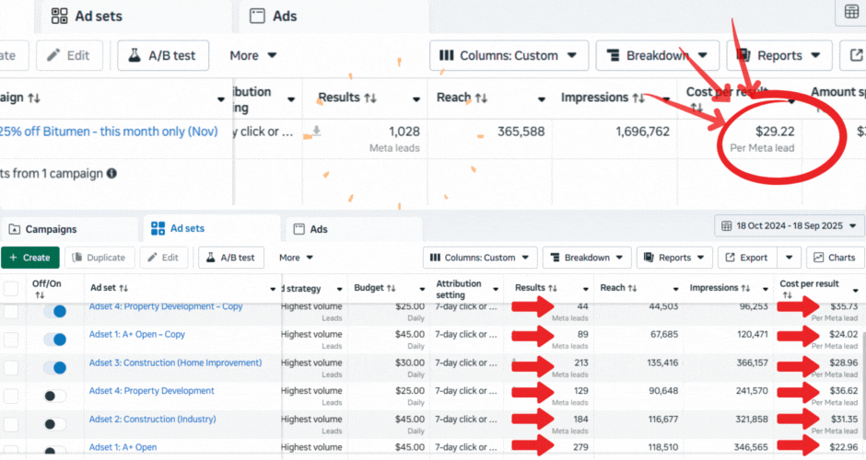This screenshot has width=866, height=460.
Task: Click the lower Edit pencil button
Action: 164,258
